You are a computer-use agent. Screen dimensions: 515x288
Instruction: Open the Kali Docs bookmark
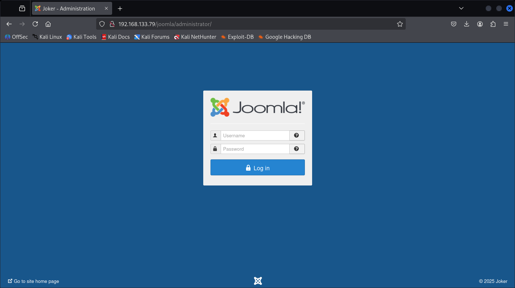coord(115,37)
